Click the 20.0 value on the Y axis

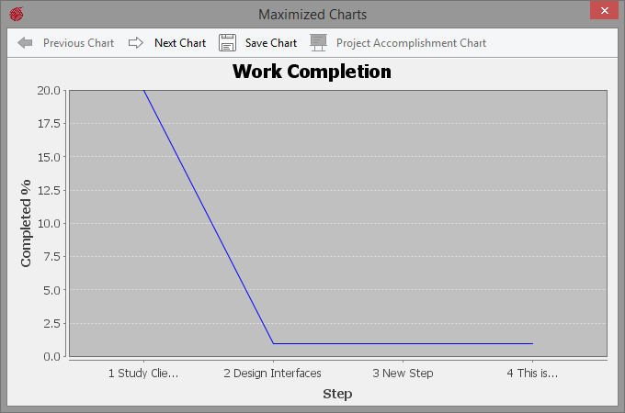[x=50, y=91]
